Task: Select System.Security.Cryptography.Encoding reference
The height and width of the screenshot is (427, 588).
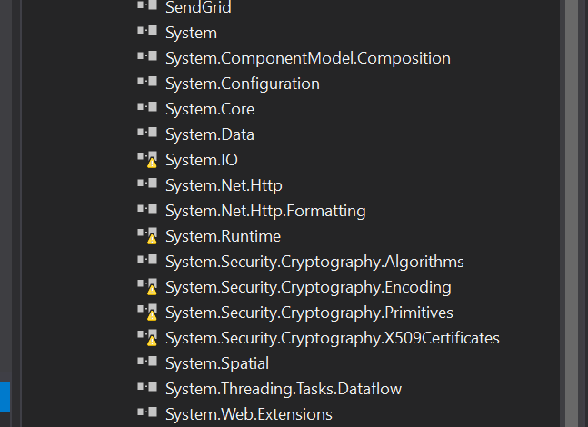Action: point(308,287)
